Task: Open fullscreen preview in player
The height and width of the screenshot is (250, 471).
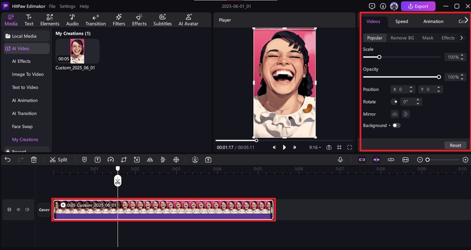Action: point(349,147)
